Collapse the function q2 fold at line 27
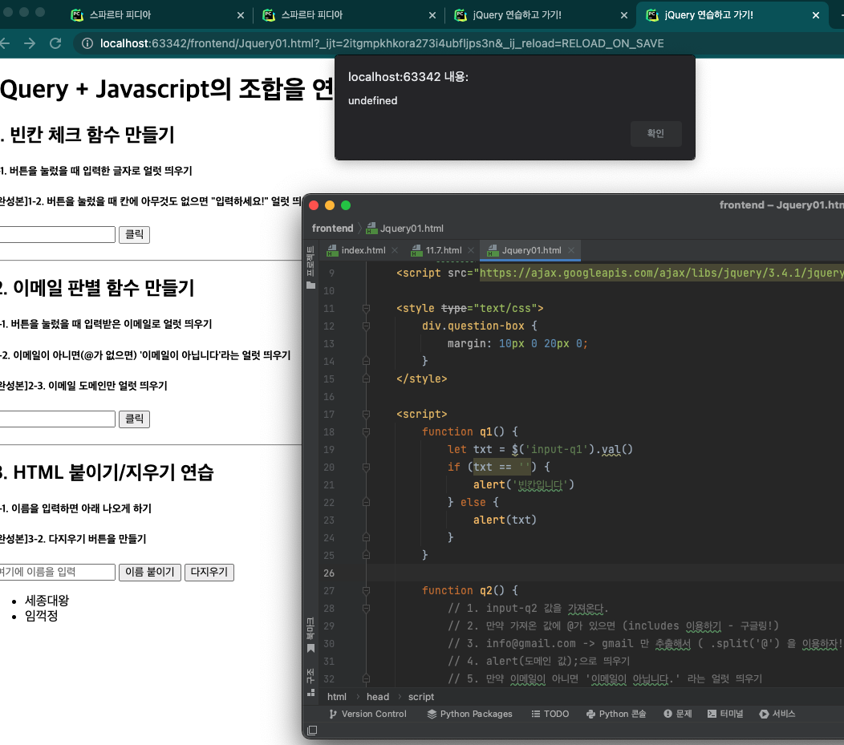Screen dimensions: 844x745 366,590
